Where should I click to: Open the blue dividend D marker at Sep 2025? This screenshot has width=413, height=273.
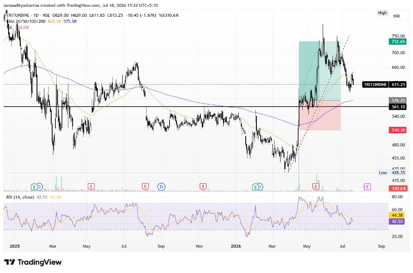coord(161,187)
